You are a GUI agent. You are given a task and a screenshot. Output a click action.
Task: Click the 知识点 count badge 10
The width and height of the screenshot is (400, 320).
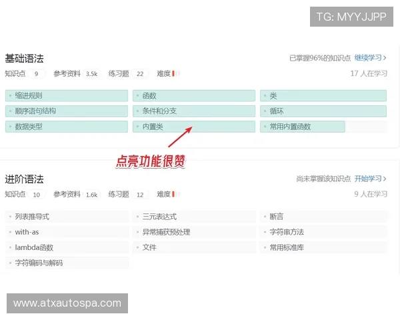(37, 195)
